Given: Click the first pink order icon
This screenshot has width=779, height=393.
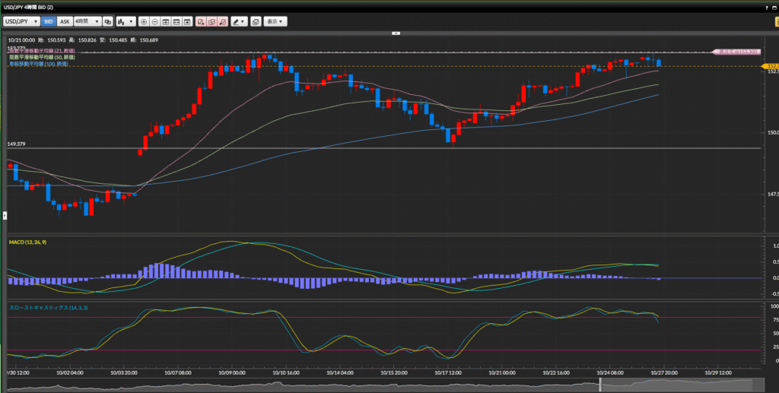Looking at the screenshot, I should [x=201, y=22].
